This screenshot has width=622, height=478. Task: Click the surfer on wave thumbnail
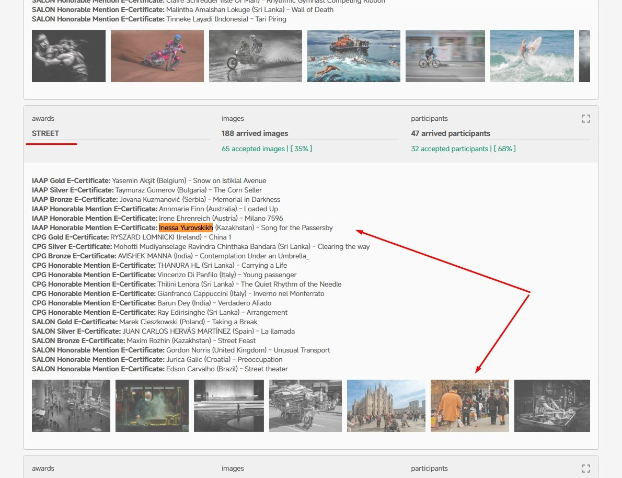[532, 56]
